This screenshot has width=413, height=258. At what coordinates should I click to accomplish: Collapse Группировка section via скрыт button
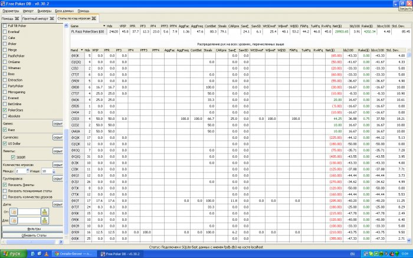coord(58,179)
